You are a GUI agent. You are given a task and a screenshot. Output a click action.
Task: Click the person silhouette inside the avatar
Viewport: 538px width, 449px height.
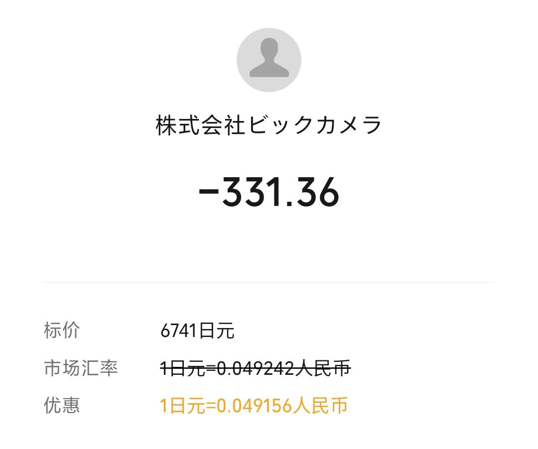(269, 57)
